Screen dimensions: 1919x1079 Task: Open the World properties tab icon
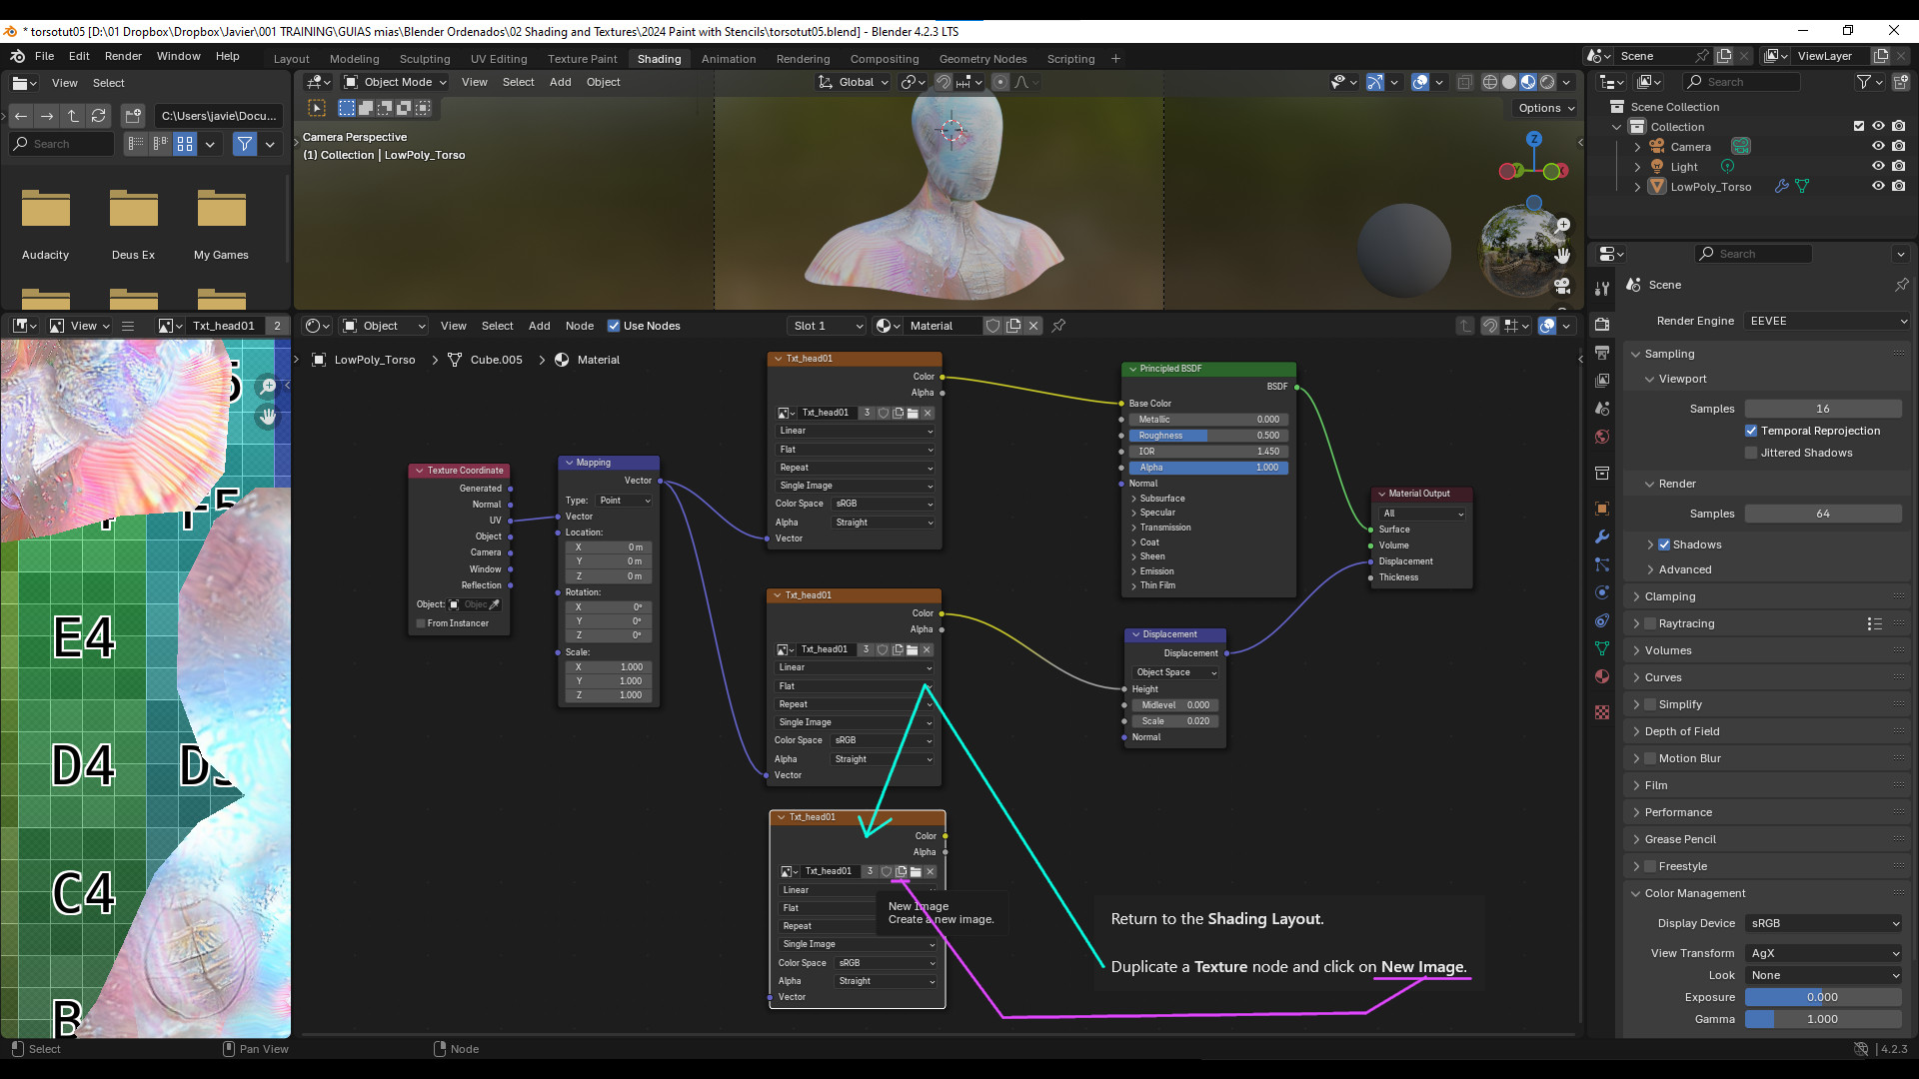pyautogui.click(x=1602, y=437)
